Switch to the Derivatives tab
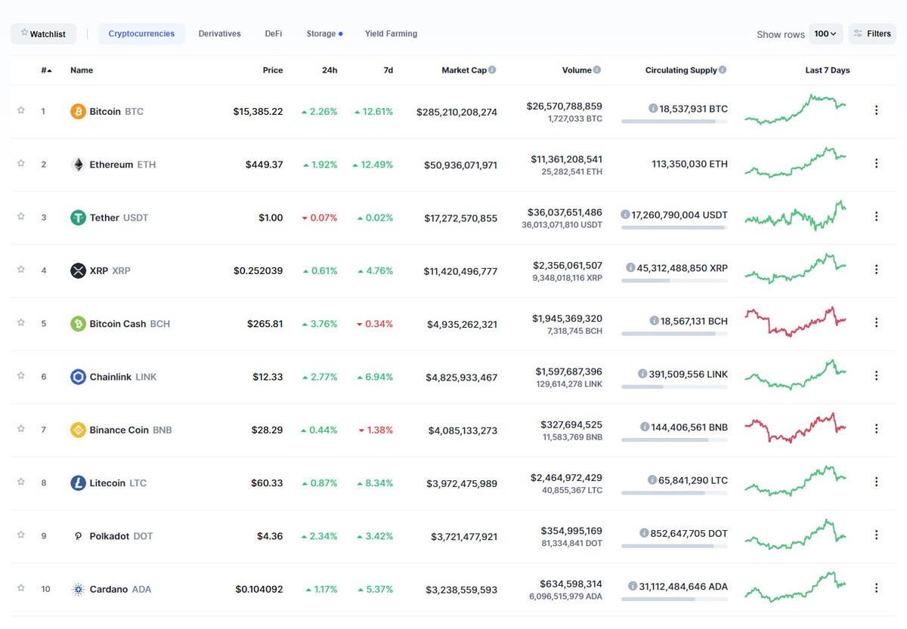This screenshot has width=907, height=629. pyautogui.click(x=219, y=33)
